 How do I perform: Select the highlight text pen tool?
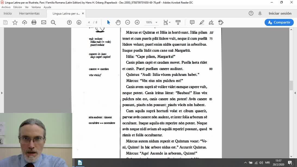202,22
